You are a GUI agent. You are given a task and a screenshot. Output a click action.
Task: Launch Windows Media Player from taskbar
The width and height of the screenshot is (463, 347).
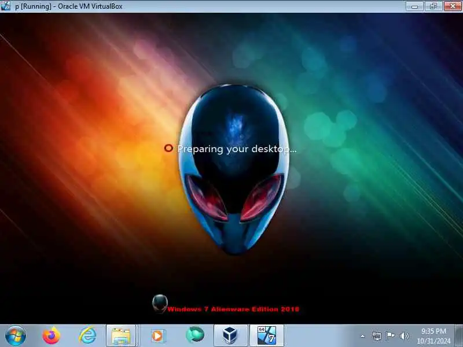tap(158, 336)
